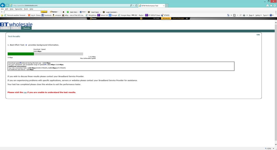
Task: Open the Google Maps bookmark
Action: (x=124, y=15)
